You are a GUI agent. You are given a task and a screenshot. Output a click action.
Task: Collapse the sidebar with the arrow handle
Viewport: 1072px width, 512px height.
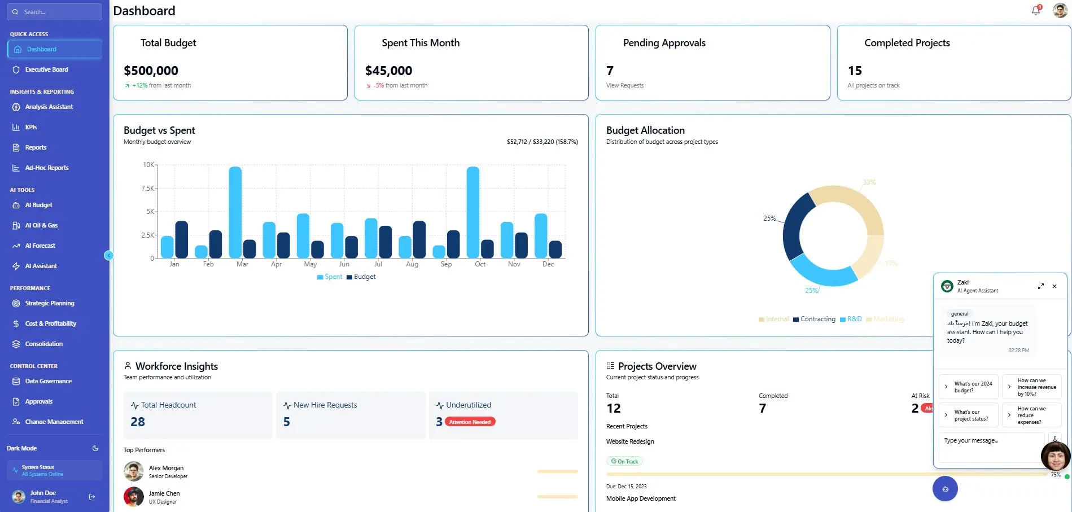click(x=109, y=256)
